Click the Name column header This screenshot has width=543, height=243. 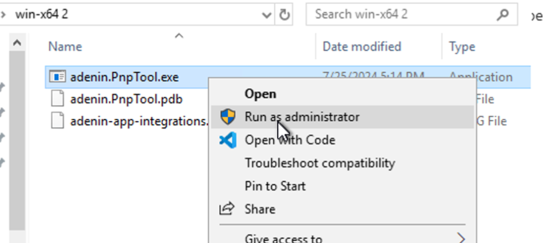(65, 46)
